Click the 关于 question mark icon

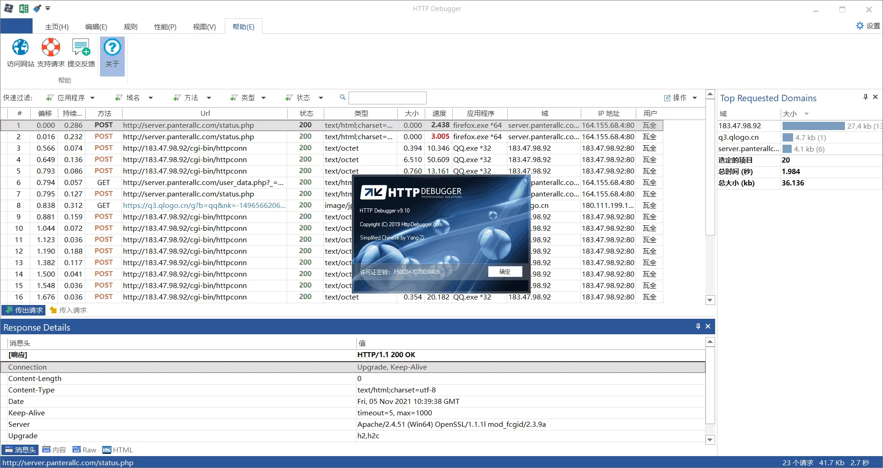pyautogui.click(x=112, y=47)
